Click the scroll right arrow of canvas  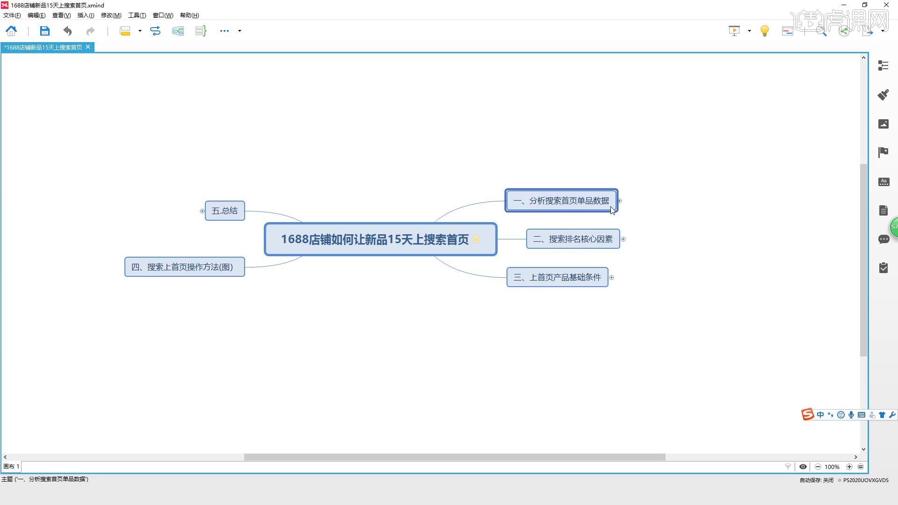(x=856, y=457)
